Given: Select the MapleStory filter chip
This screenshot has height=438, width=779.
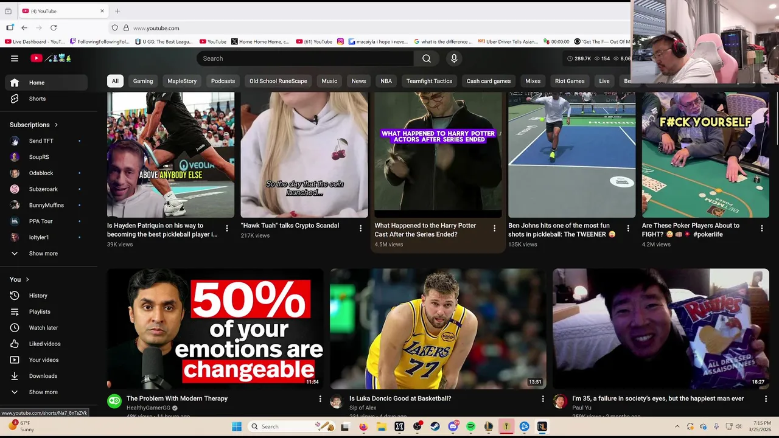Looking at the screenshot, I should coord(182,81).
